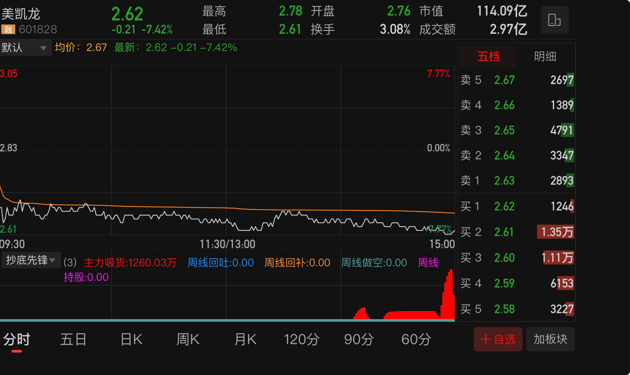Click the 市值 value 114.09亿

pyautogui.click(x=502, y=11)
